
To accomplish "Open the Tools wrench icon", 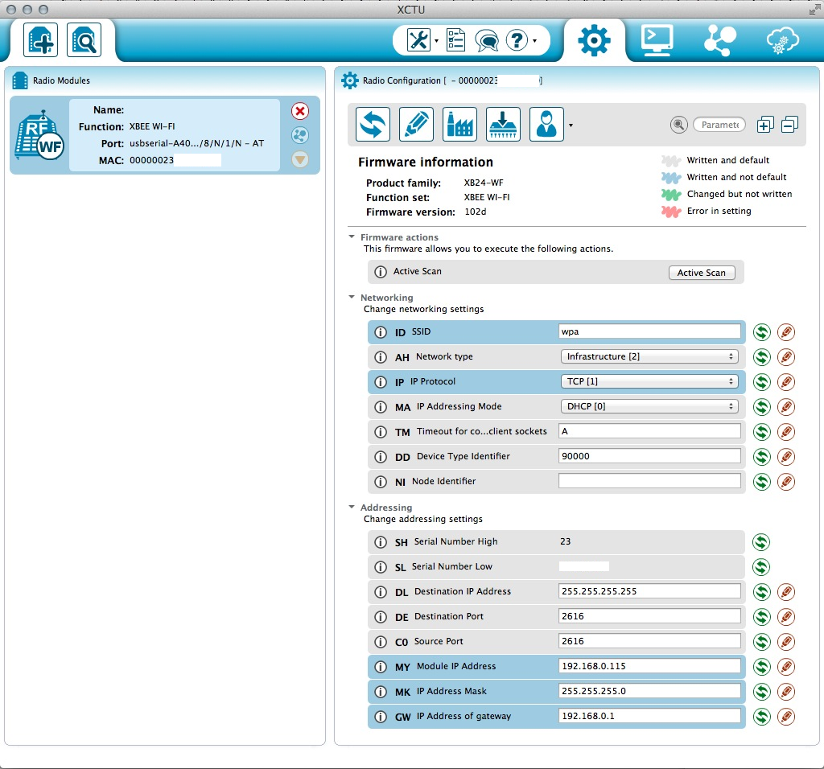I will click(418, 40).
